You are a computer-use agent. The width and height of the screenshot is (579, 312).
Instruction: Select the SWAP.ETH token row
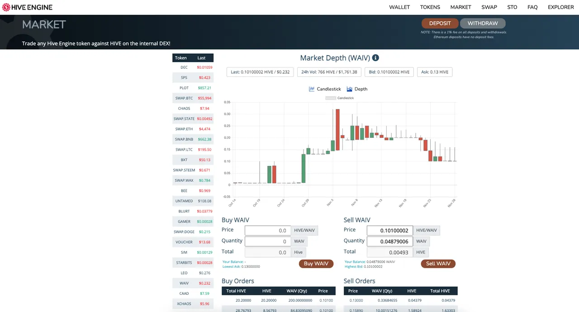click(x=193, y=129)
